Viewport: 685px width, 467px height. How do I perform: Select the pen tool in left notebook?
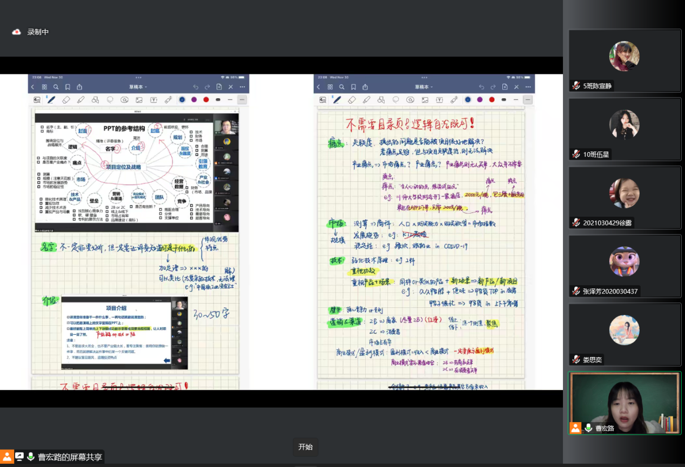point(51,100)
